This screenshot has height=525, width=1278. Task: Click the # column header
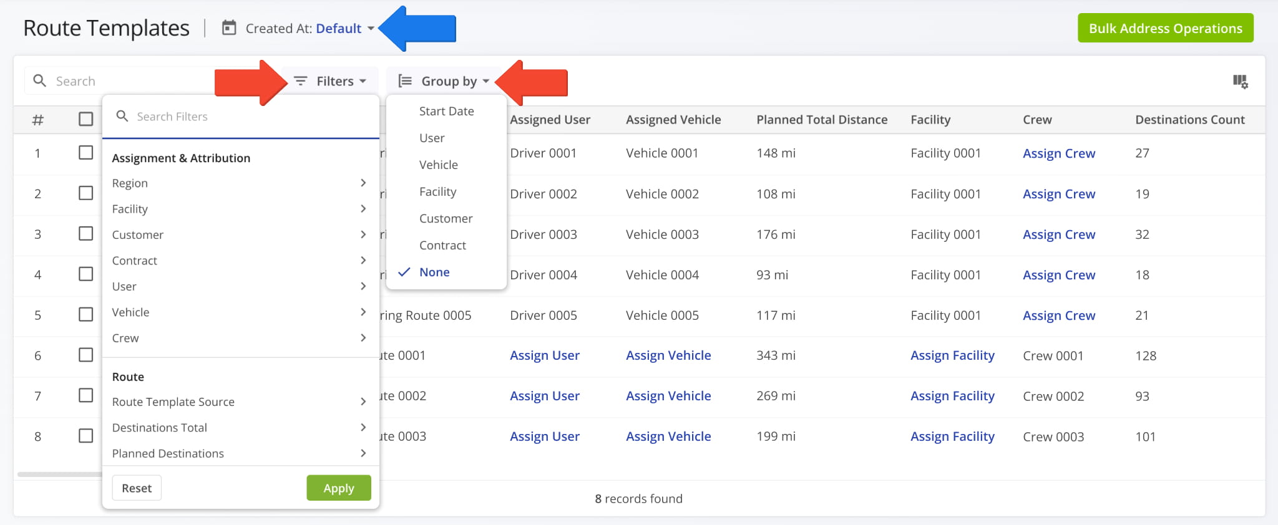[38, 120]
